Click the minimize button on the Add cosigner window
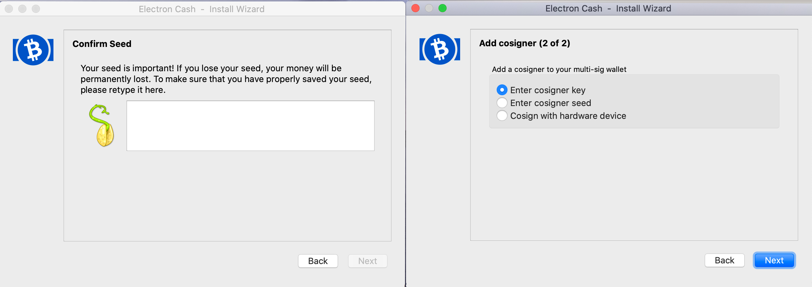The width and height of the screenshot is (812, 287). coord(429,8)
